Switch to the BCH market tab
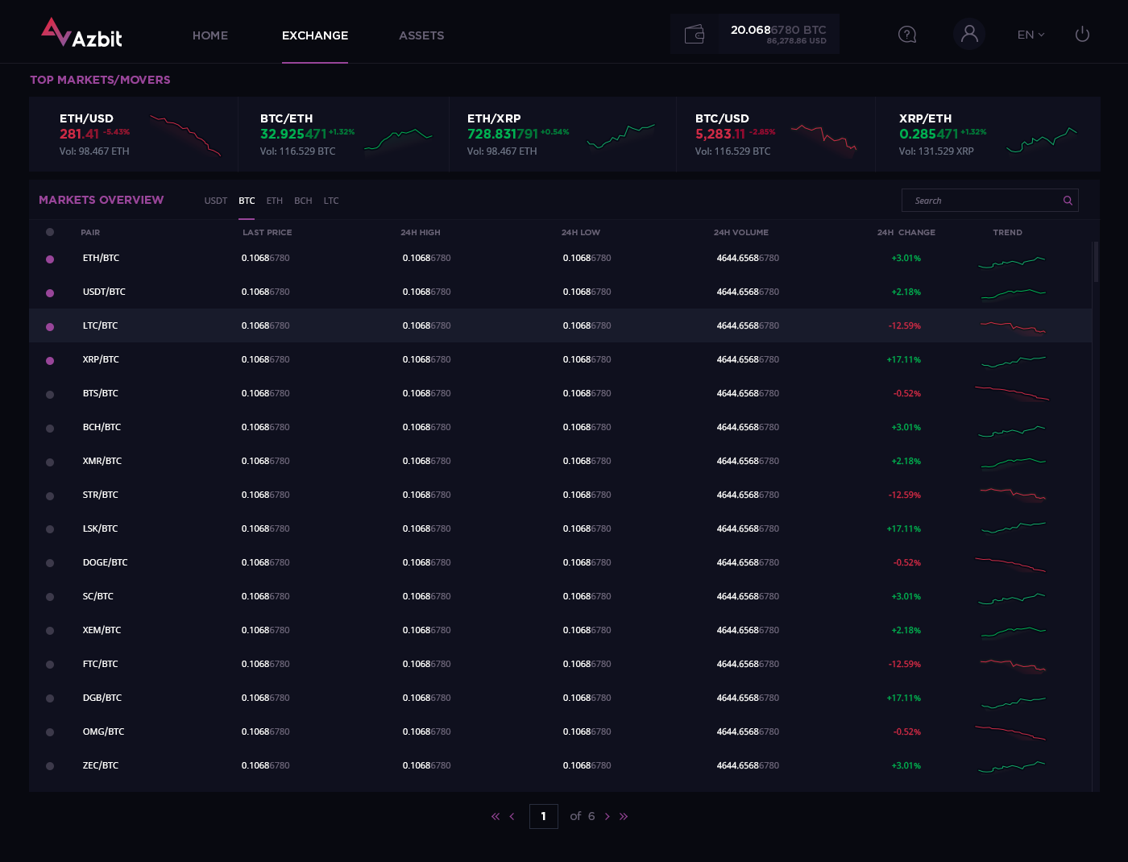This screenshot has height=862, width=1128. coord(303,201)
